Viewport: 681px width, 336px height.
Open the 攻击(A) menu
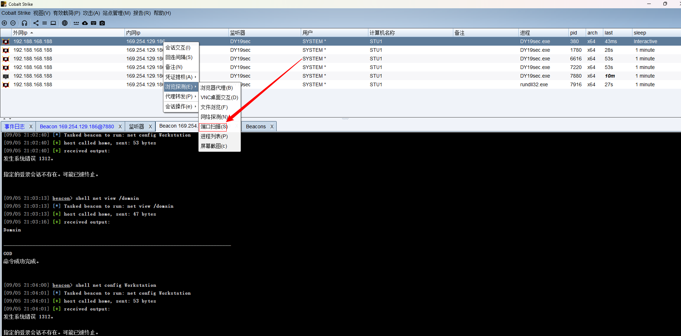[x=91, y=13]
